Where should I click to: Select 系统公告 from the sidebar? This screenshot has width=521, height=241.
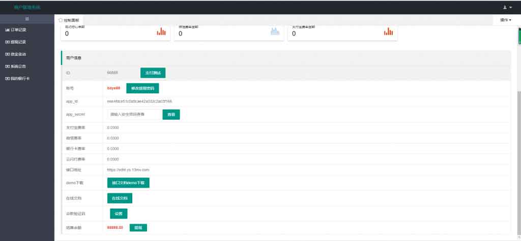point(18,66)
